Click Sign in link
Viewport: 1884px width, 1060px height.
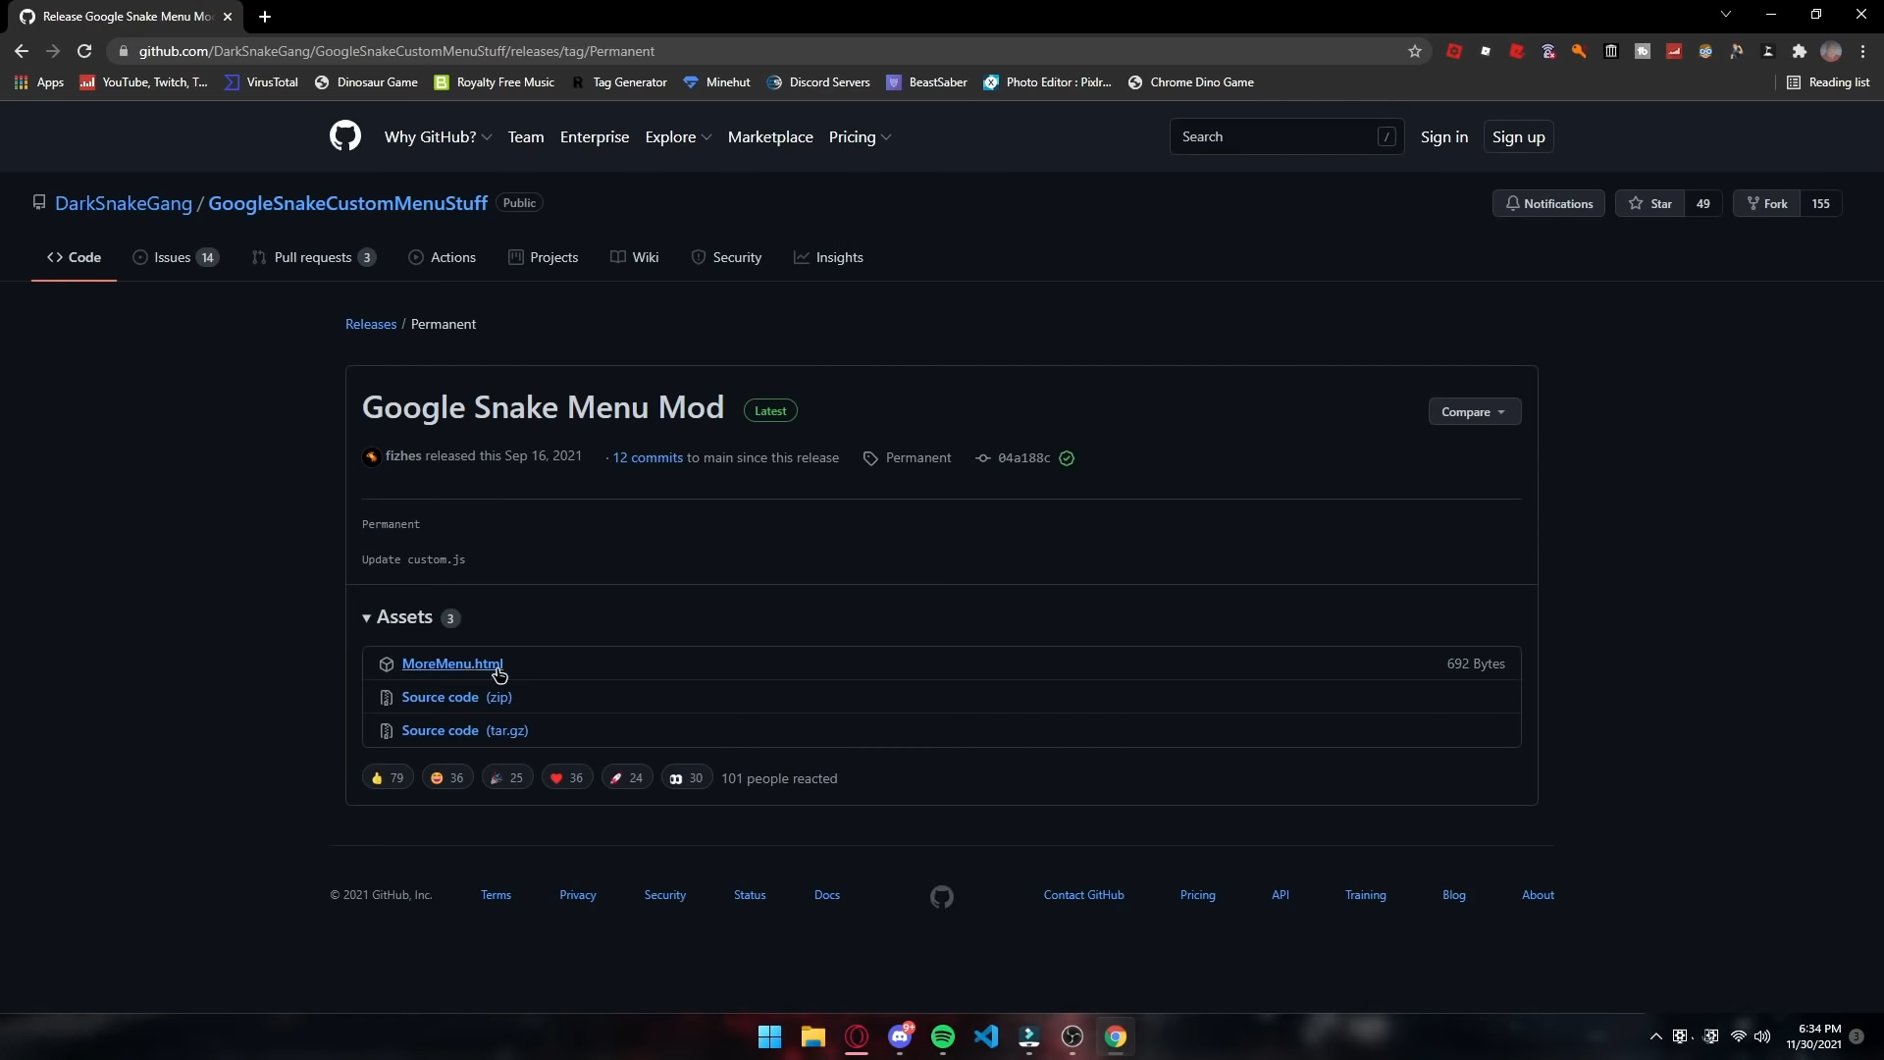pos(1444,137)
